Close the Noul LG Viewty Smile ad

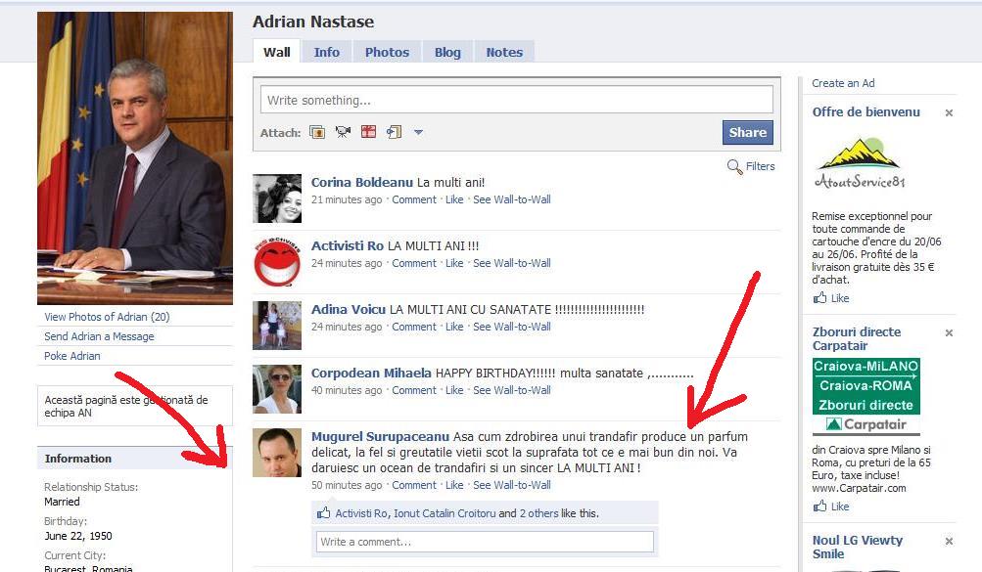click(949, 542)
